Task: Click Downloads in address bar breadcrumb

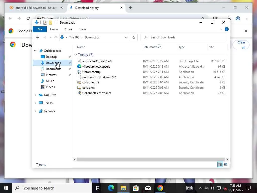Action: pos(92,37)
